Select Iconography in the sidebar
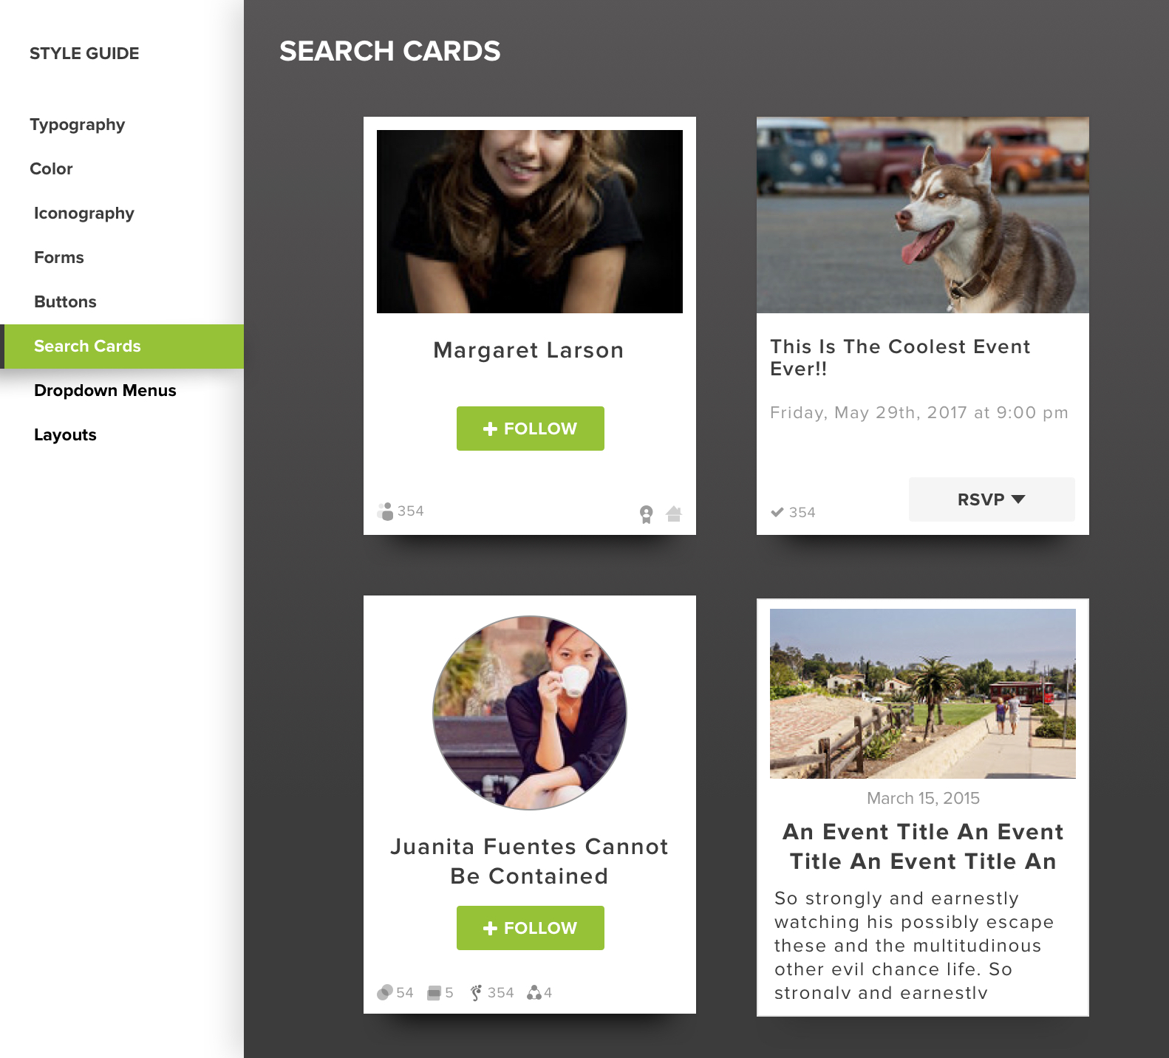 [x=84, y=213]
